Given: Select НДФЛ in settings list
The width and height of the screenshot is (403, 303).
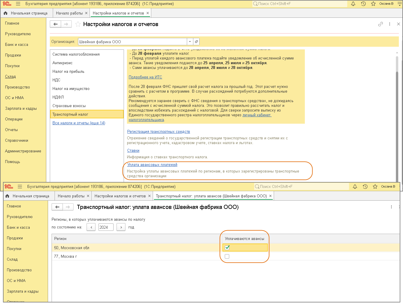Looking at the screenshot, I should (87, 97).
